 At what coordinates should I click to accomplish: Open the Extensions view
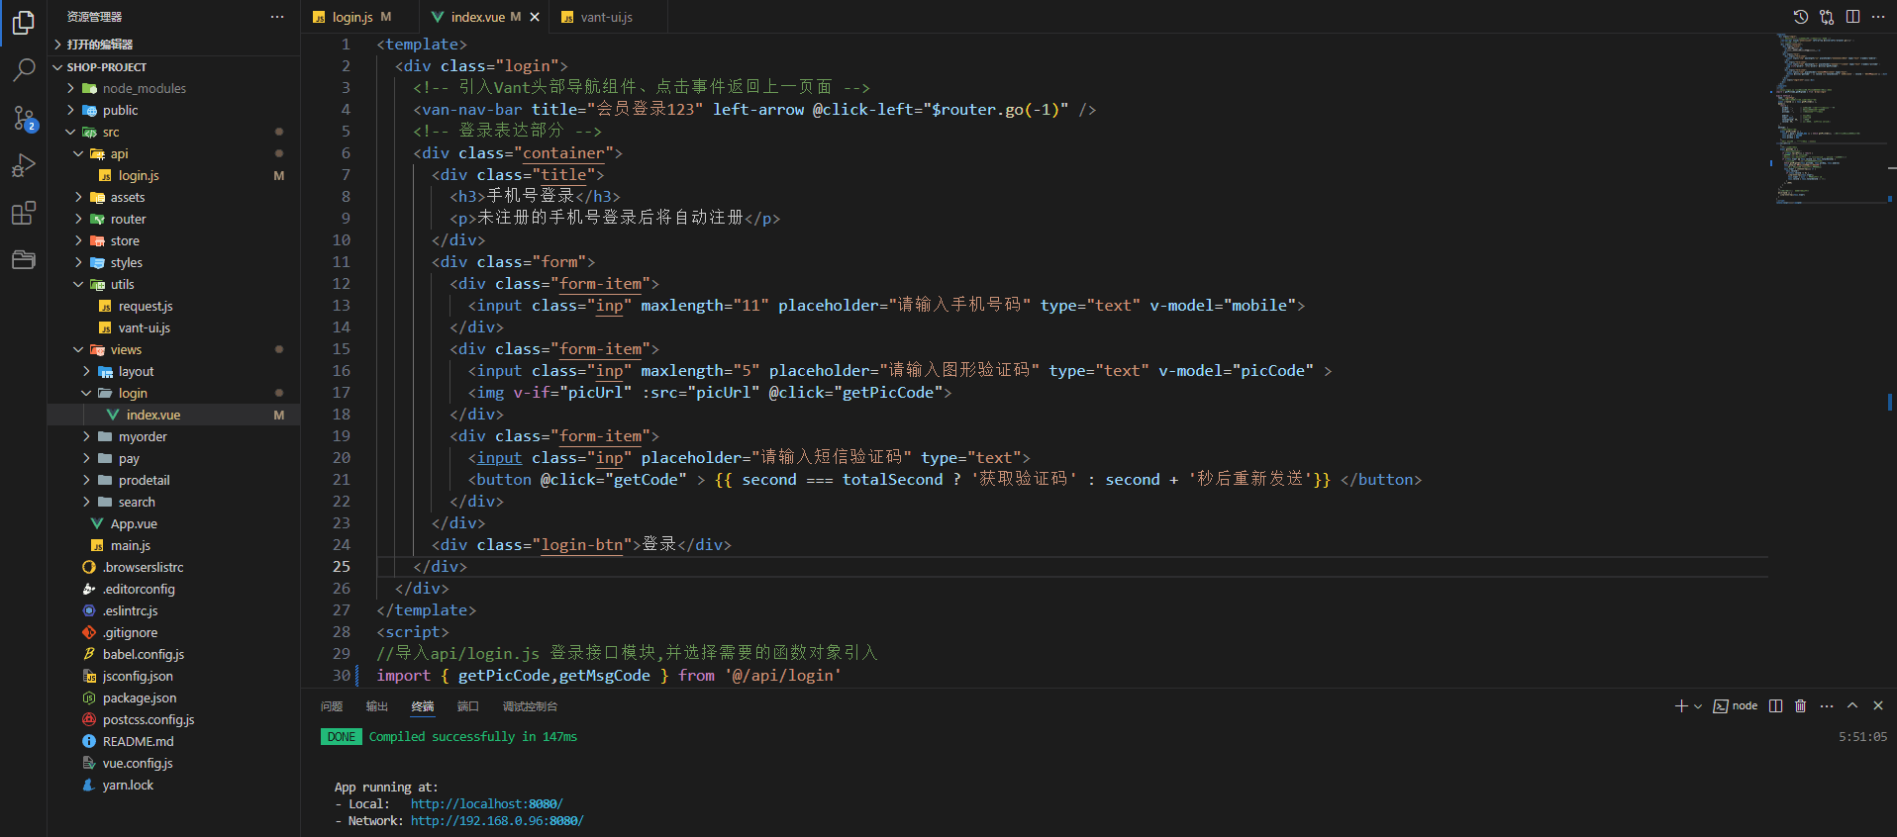(x=24, y=213)
